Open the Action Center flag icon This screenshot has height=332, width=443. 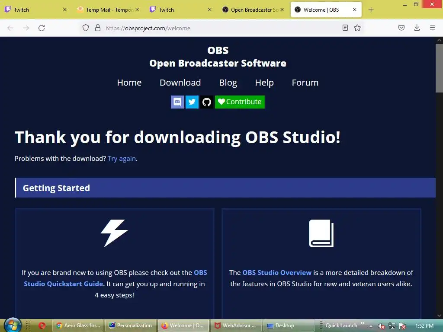[402, 326]
